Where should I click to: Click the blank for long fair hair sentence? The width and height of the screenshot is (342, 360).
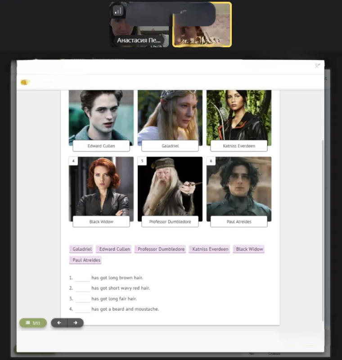[82, 299]
